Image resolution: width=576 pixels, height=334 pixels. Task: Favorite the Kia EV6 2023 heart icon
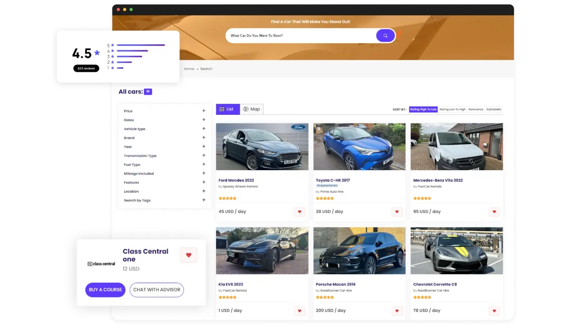(300, 311)
